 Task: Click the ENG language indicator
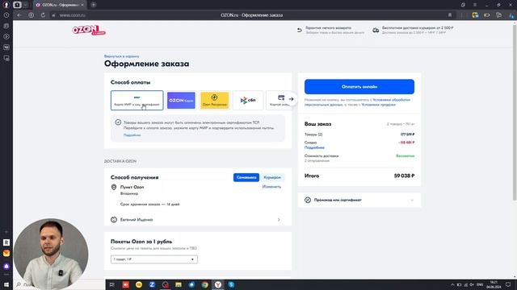tap(480, 284)
